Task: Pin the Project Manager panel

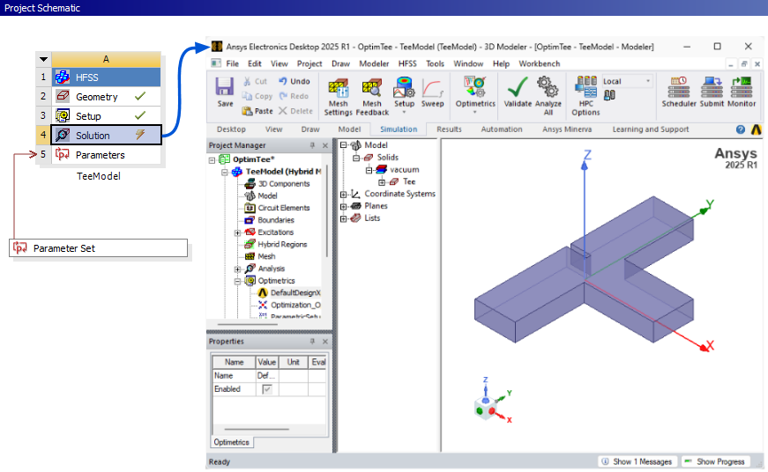Action: click(312, 145)
